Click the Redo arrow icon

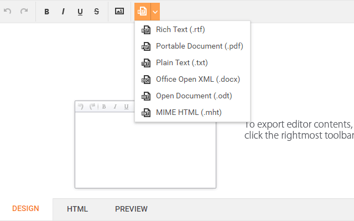(x=24, y=11)
